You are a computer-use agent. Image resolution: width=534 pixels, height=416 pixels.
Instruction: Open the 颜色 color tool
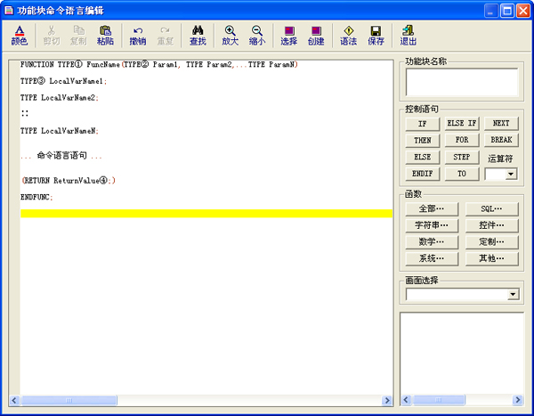click(20, 36)
